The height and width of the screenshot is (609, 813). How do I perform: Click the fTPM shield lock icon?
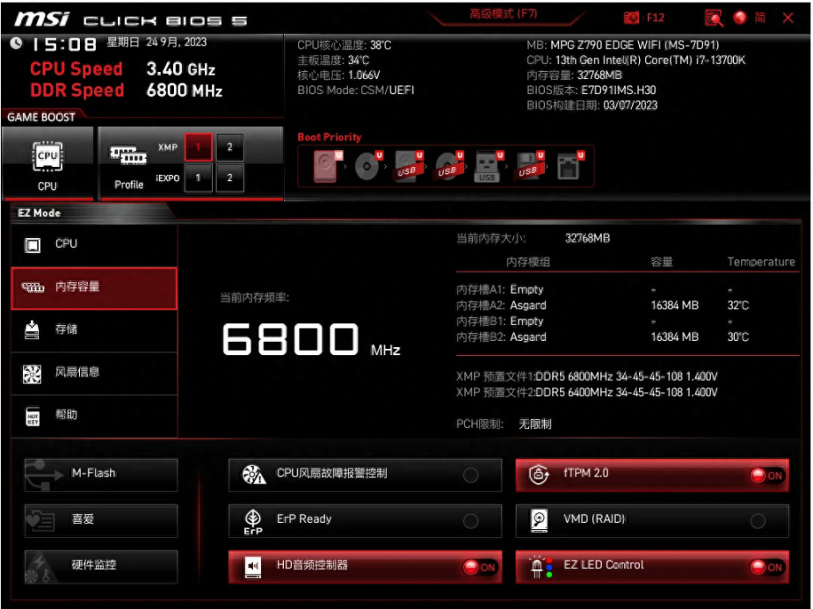[540, 475]
